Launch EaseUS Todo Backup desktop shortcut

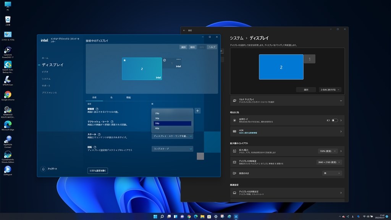[8, 67]
